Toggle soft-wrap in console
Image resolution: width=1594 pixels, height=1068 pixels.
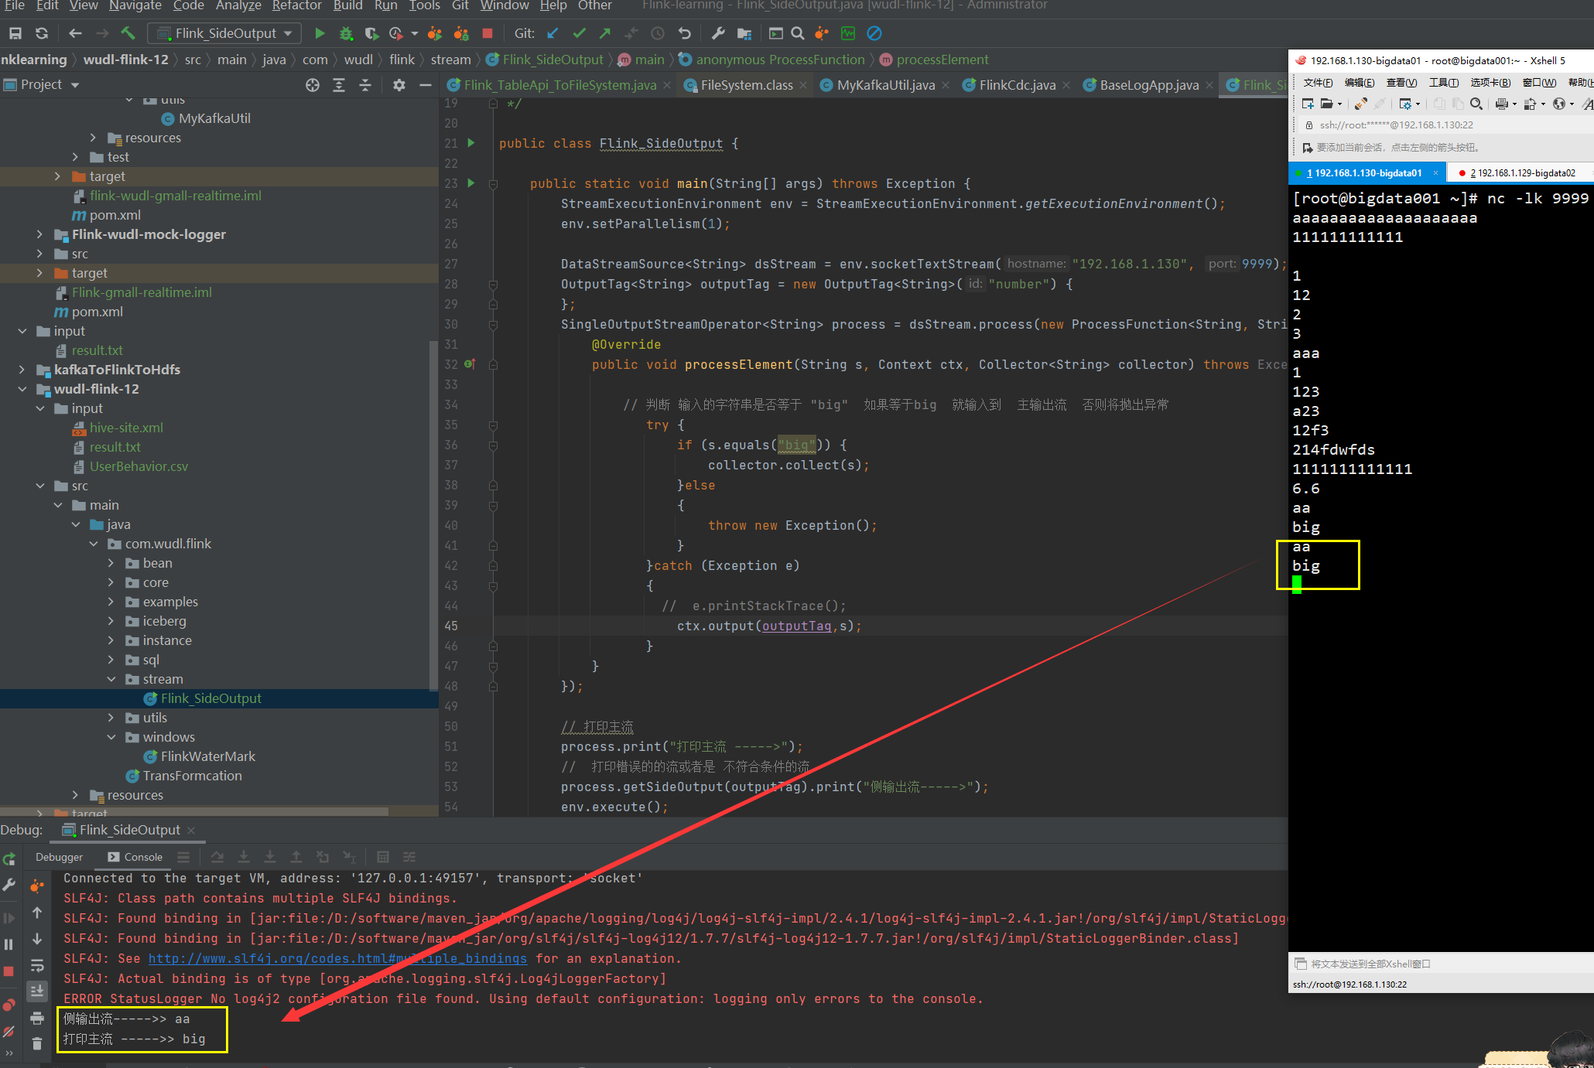coord(37,965)
